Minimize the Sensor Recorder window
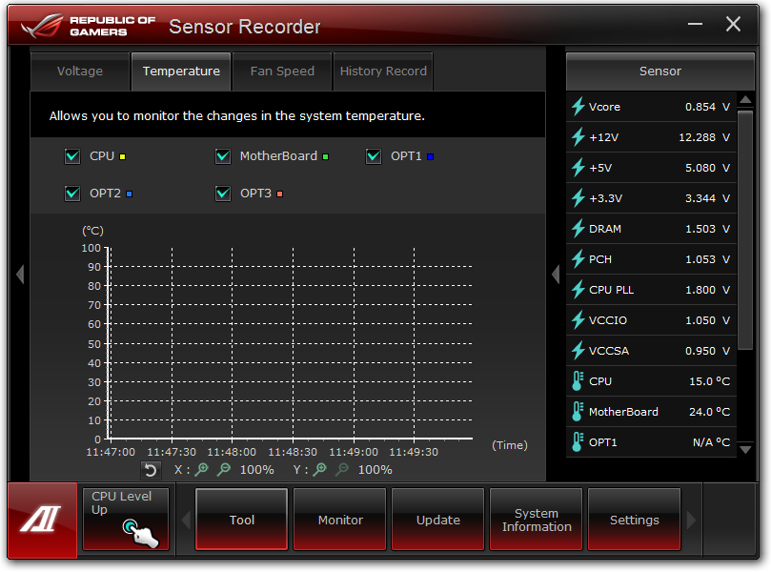This screenshot has width=771, height=572. (695, 24)
